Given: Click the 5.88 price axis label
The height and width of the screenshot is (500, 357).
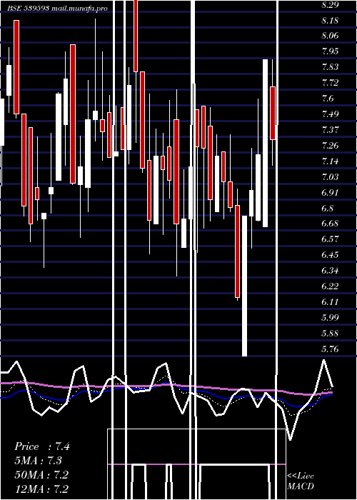Looking at the screenshot, I should point(330,334).
